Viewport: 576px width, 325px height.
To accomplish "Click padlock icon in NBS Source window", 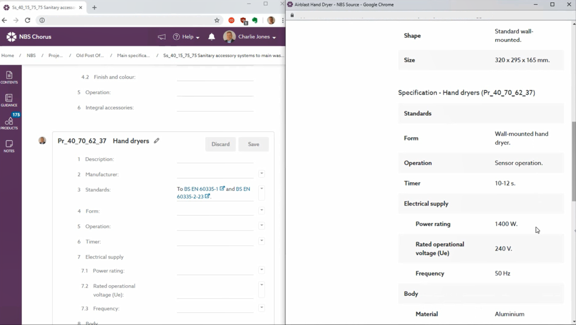I will (x=292, y=15).
